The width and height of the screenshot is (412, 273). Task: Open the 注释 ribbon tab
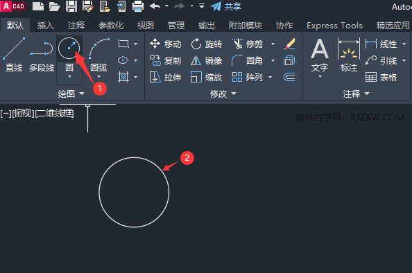[x=76, y=26]
